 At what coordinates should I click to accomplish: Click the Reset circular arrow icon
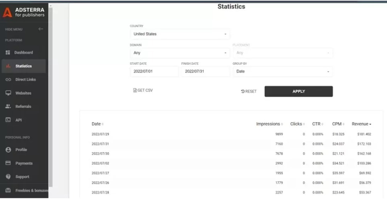pyautogui.click(x=243, y=91)
